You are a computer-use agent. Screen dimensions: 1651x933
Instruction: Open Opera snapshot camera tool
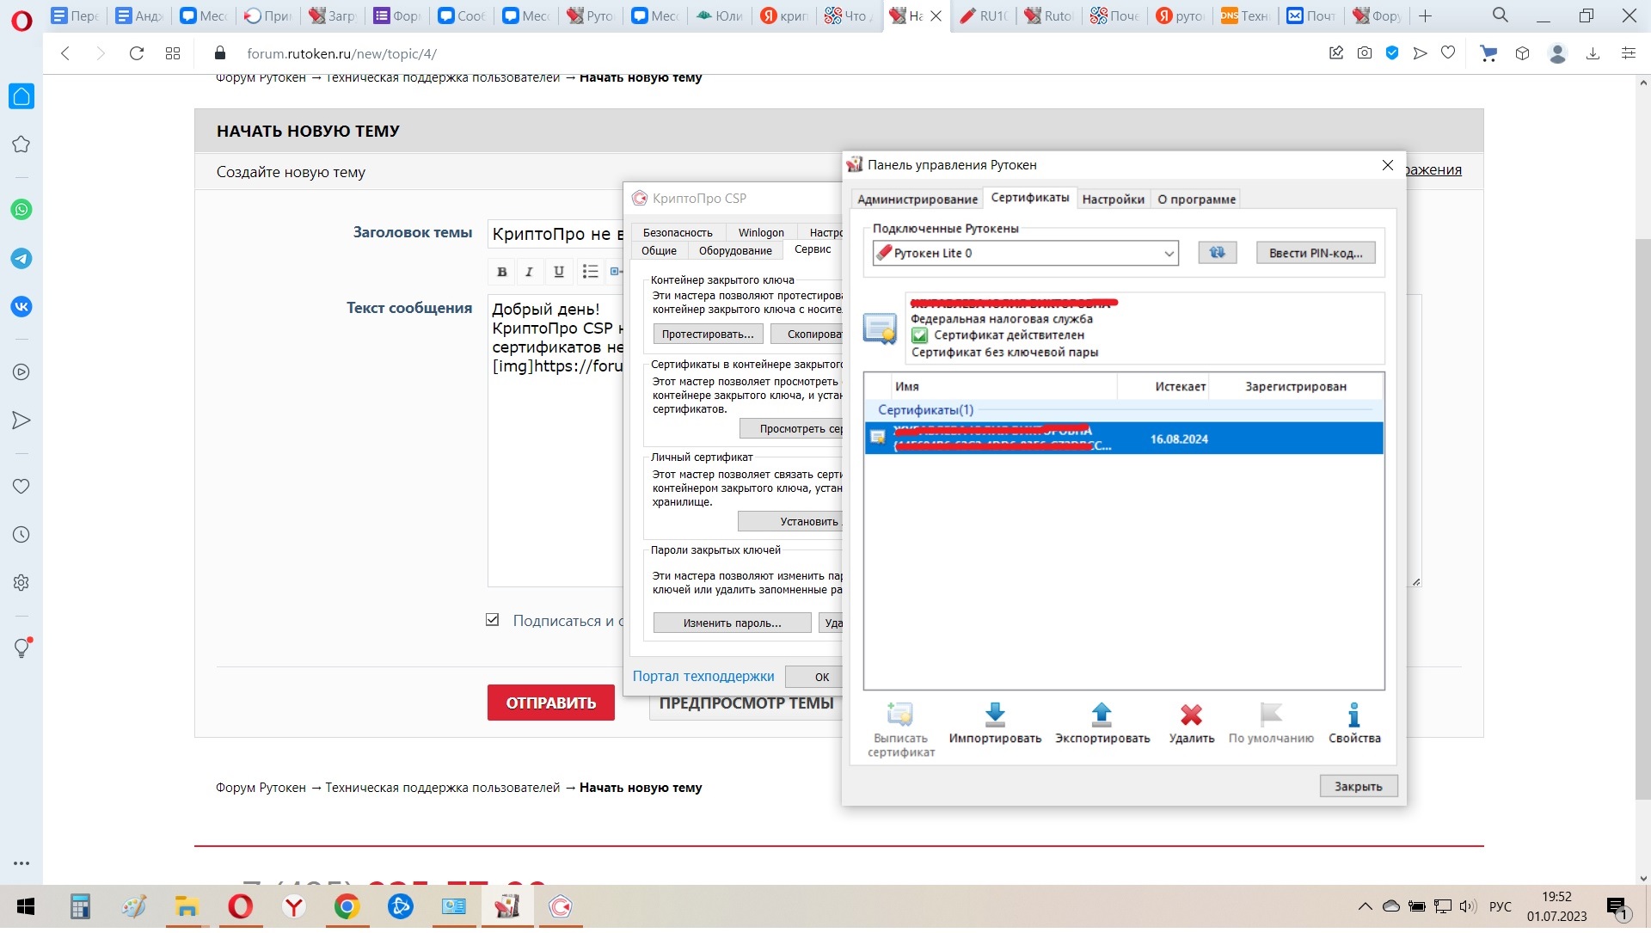pos(1365,53)
